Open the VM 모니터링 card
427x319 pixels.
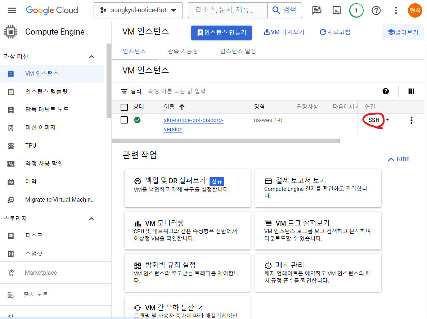187,230
